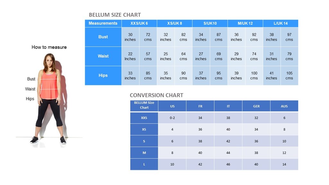
Task: Click the BELLUM SIZE CHART title
Action: tap(115, 15)
